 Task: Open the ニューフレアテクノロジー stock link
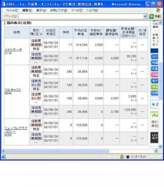point(16,130)
